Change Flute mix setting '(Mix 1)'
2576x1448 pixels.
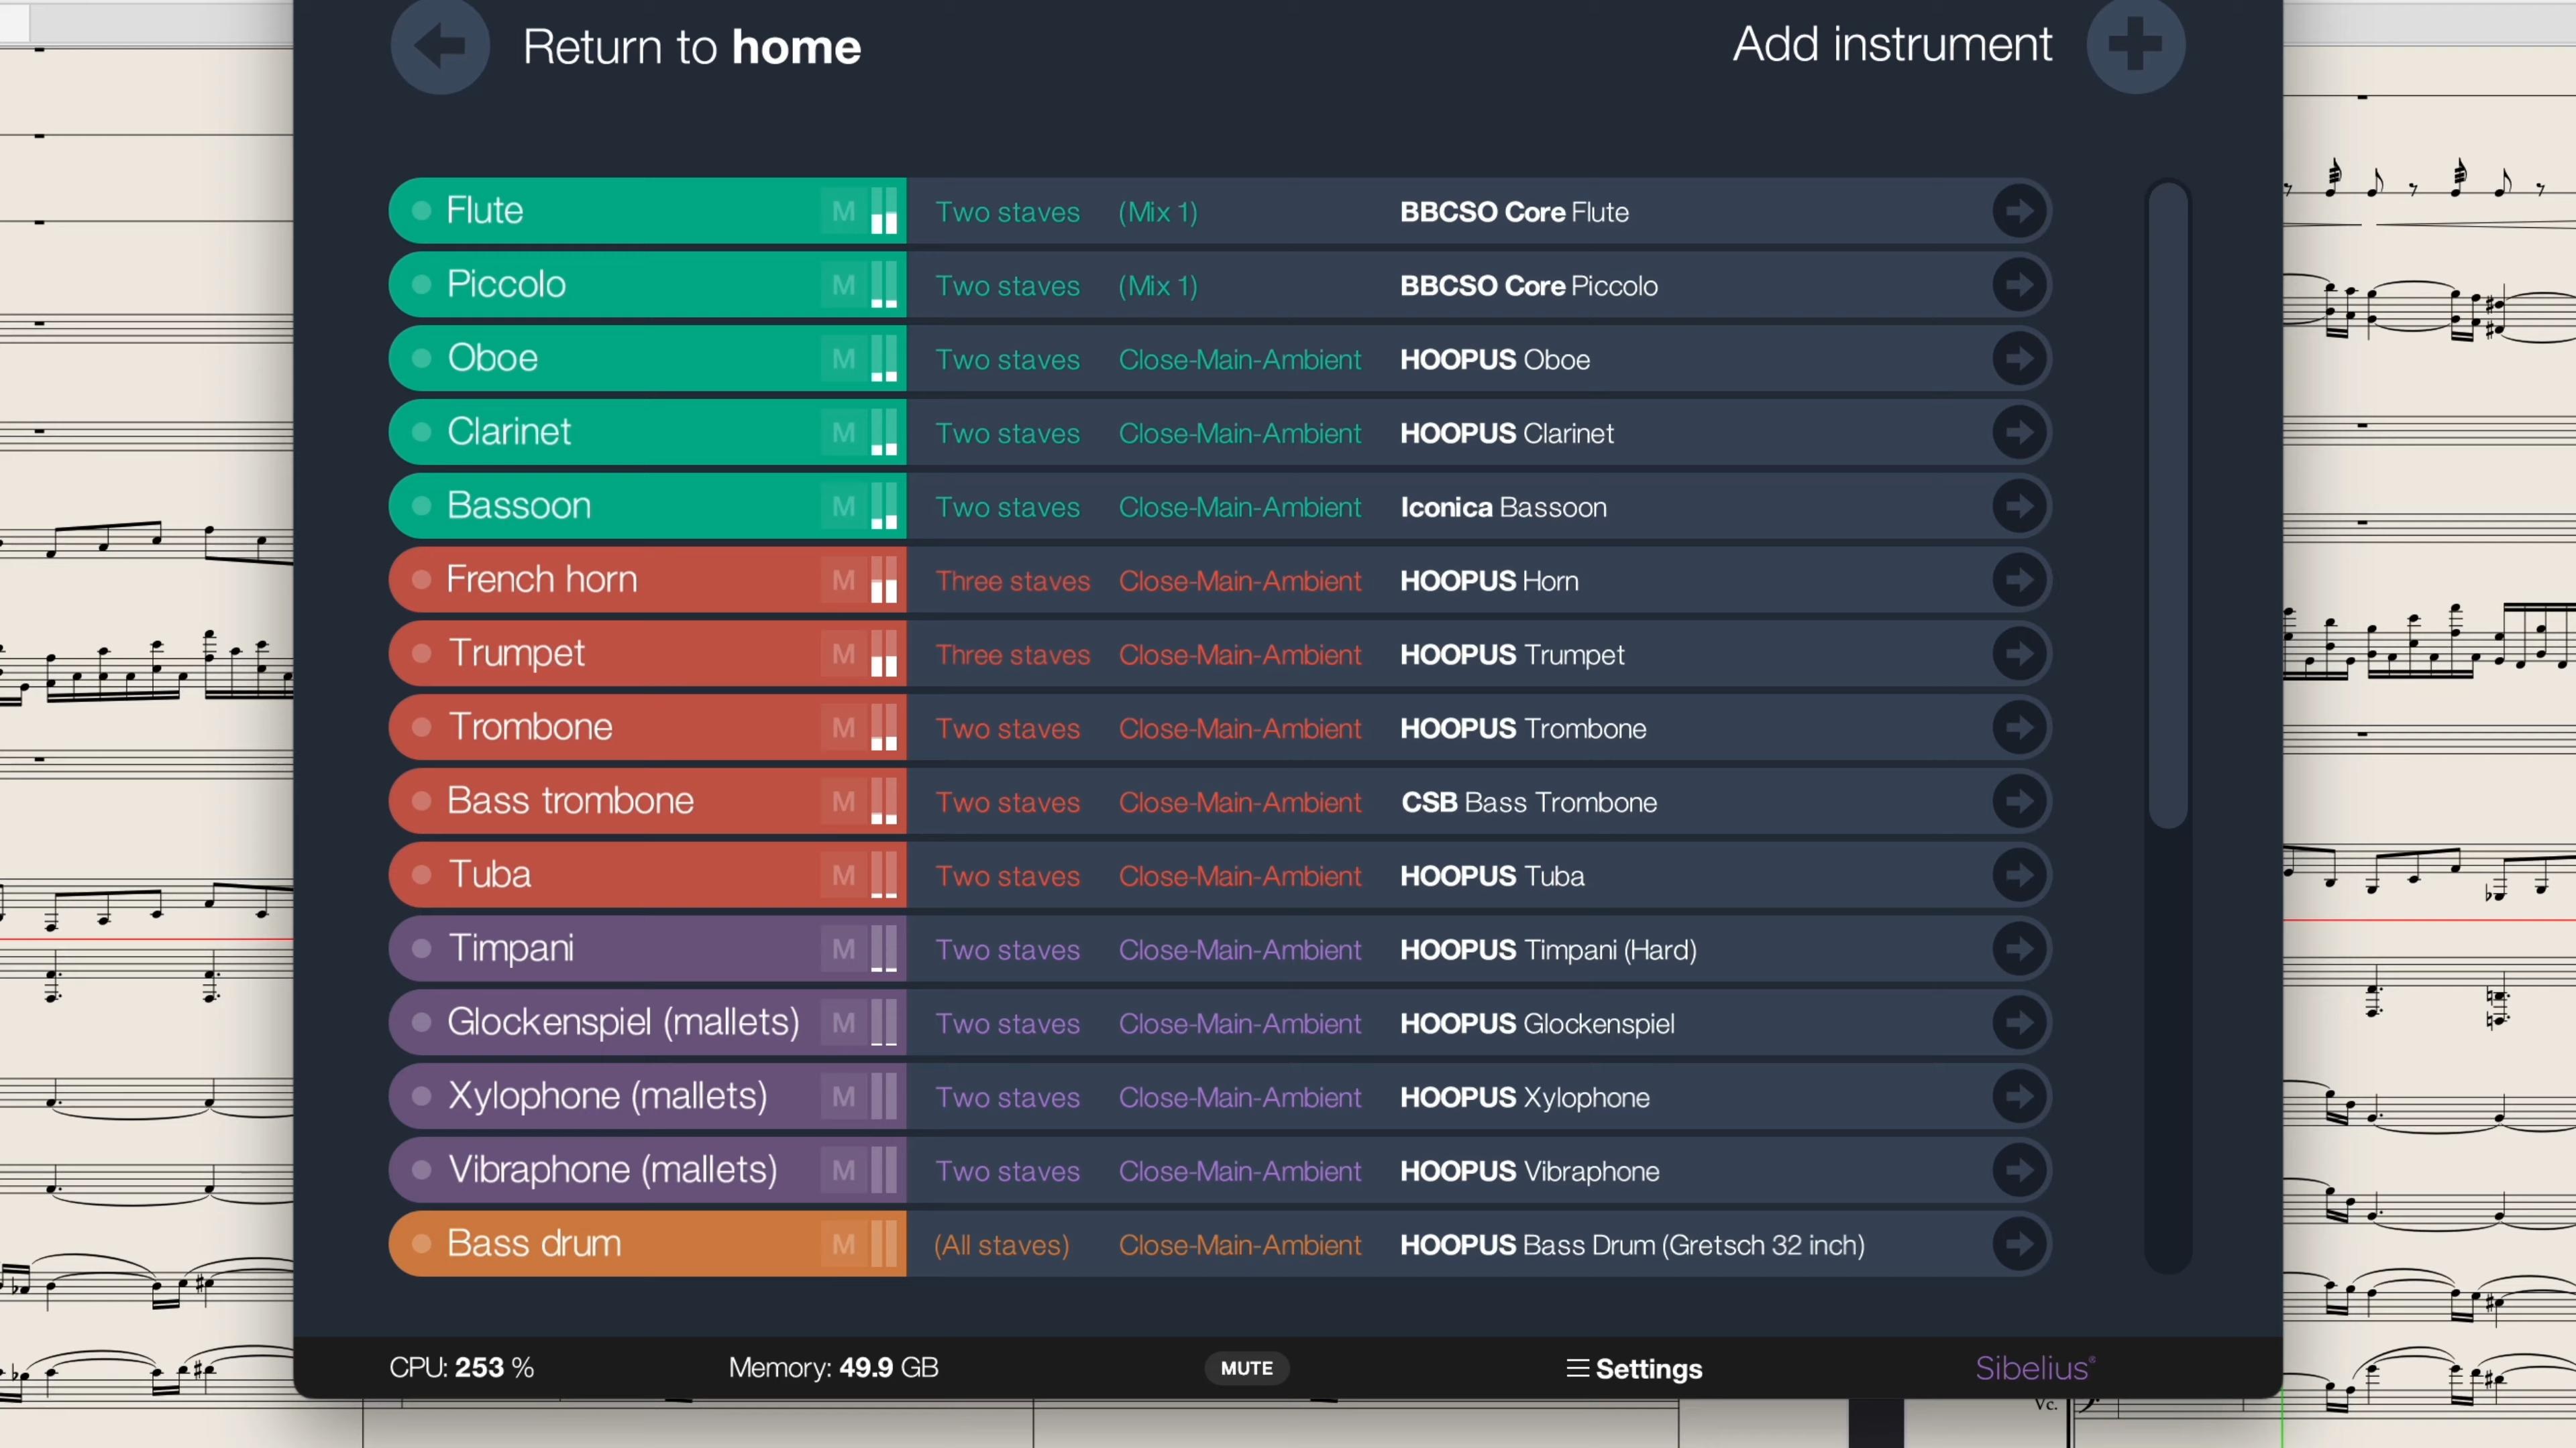1158,212
